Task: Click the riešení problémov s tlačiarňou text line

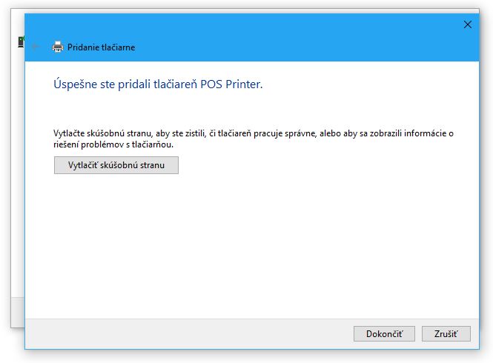Action: pos(113,144)
